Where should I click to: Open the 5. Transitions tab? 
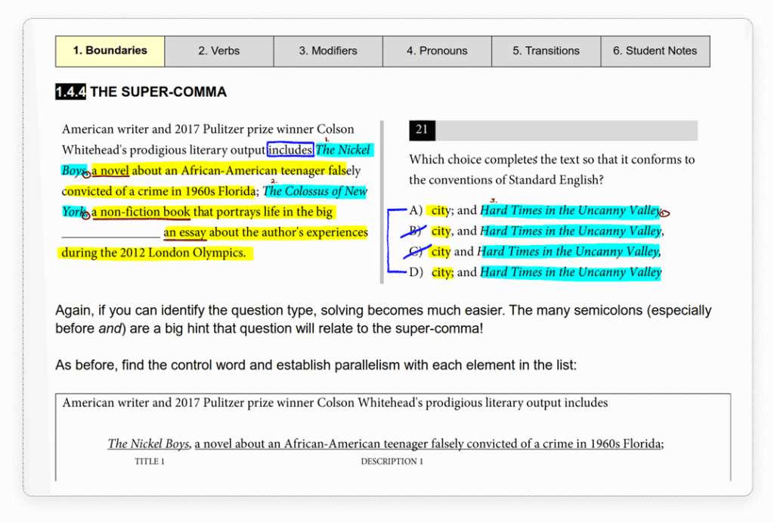point(546,51)
